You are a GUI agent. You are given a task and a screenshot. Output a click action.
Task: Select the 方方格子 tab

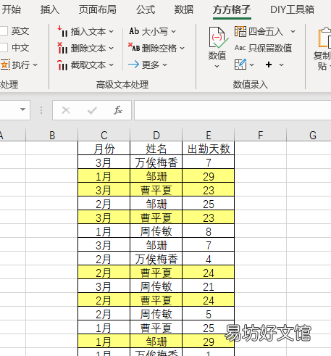point(232,9)
